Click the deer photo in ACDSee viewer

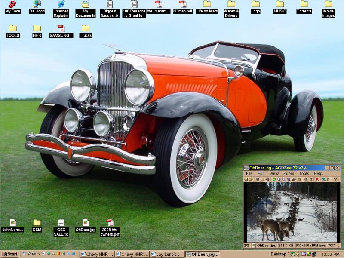coord(291,212)
